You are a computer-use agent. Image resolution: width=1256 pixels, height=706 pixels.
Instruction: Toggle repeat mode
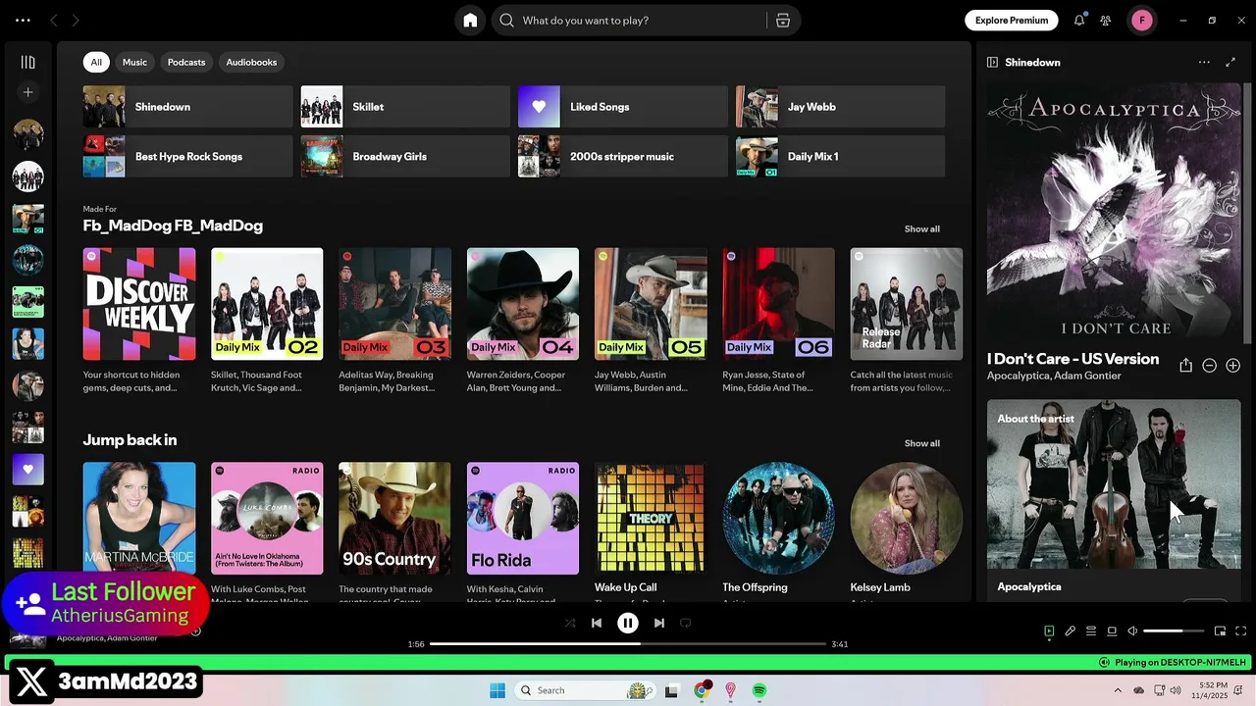pyautogui.click(x=686, y=623)
